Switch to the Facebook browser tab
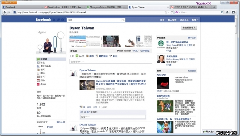Viewport: 240px width, 136px height. [22, 7]
